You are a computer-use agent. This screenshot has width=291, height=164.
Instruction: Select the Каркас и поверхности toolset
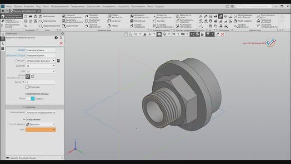point(10,21)
